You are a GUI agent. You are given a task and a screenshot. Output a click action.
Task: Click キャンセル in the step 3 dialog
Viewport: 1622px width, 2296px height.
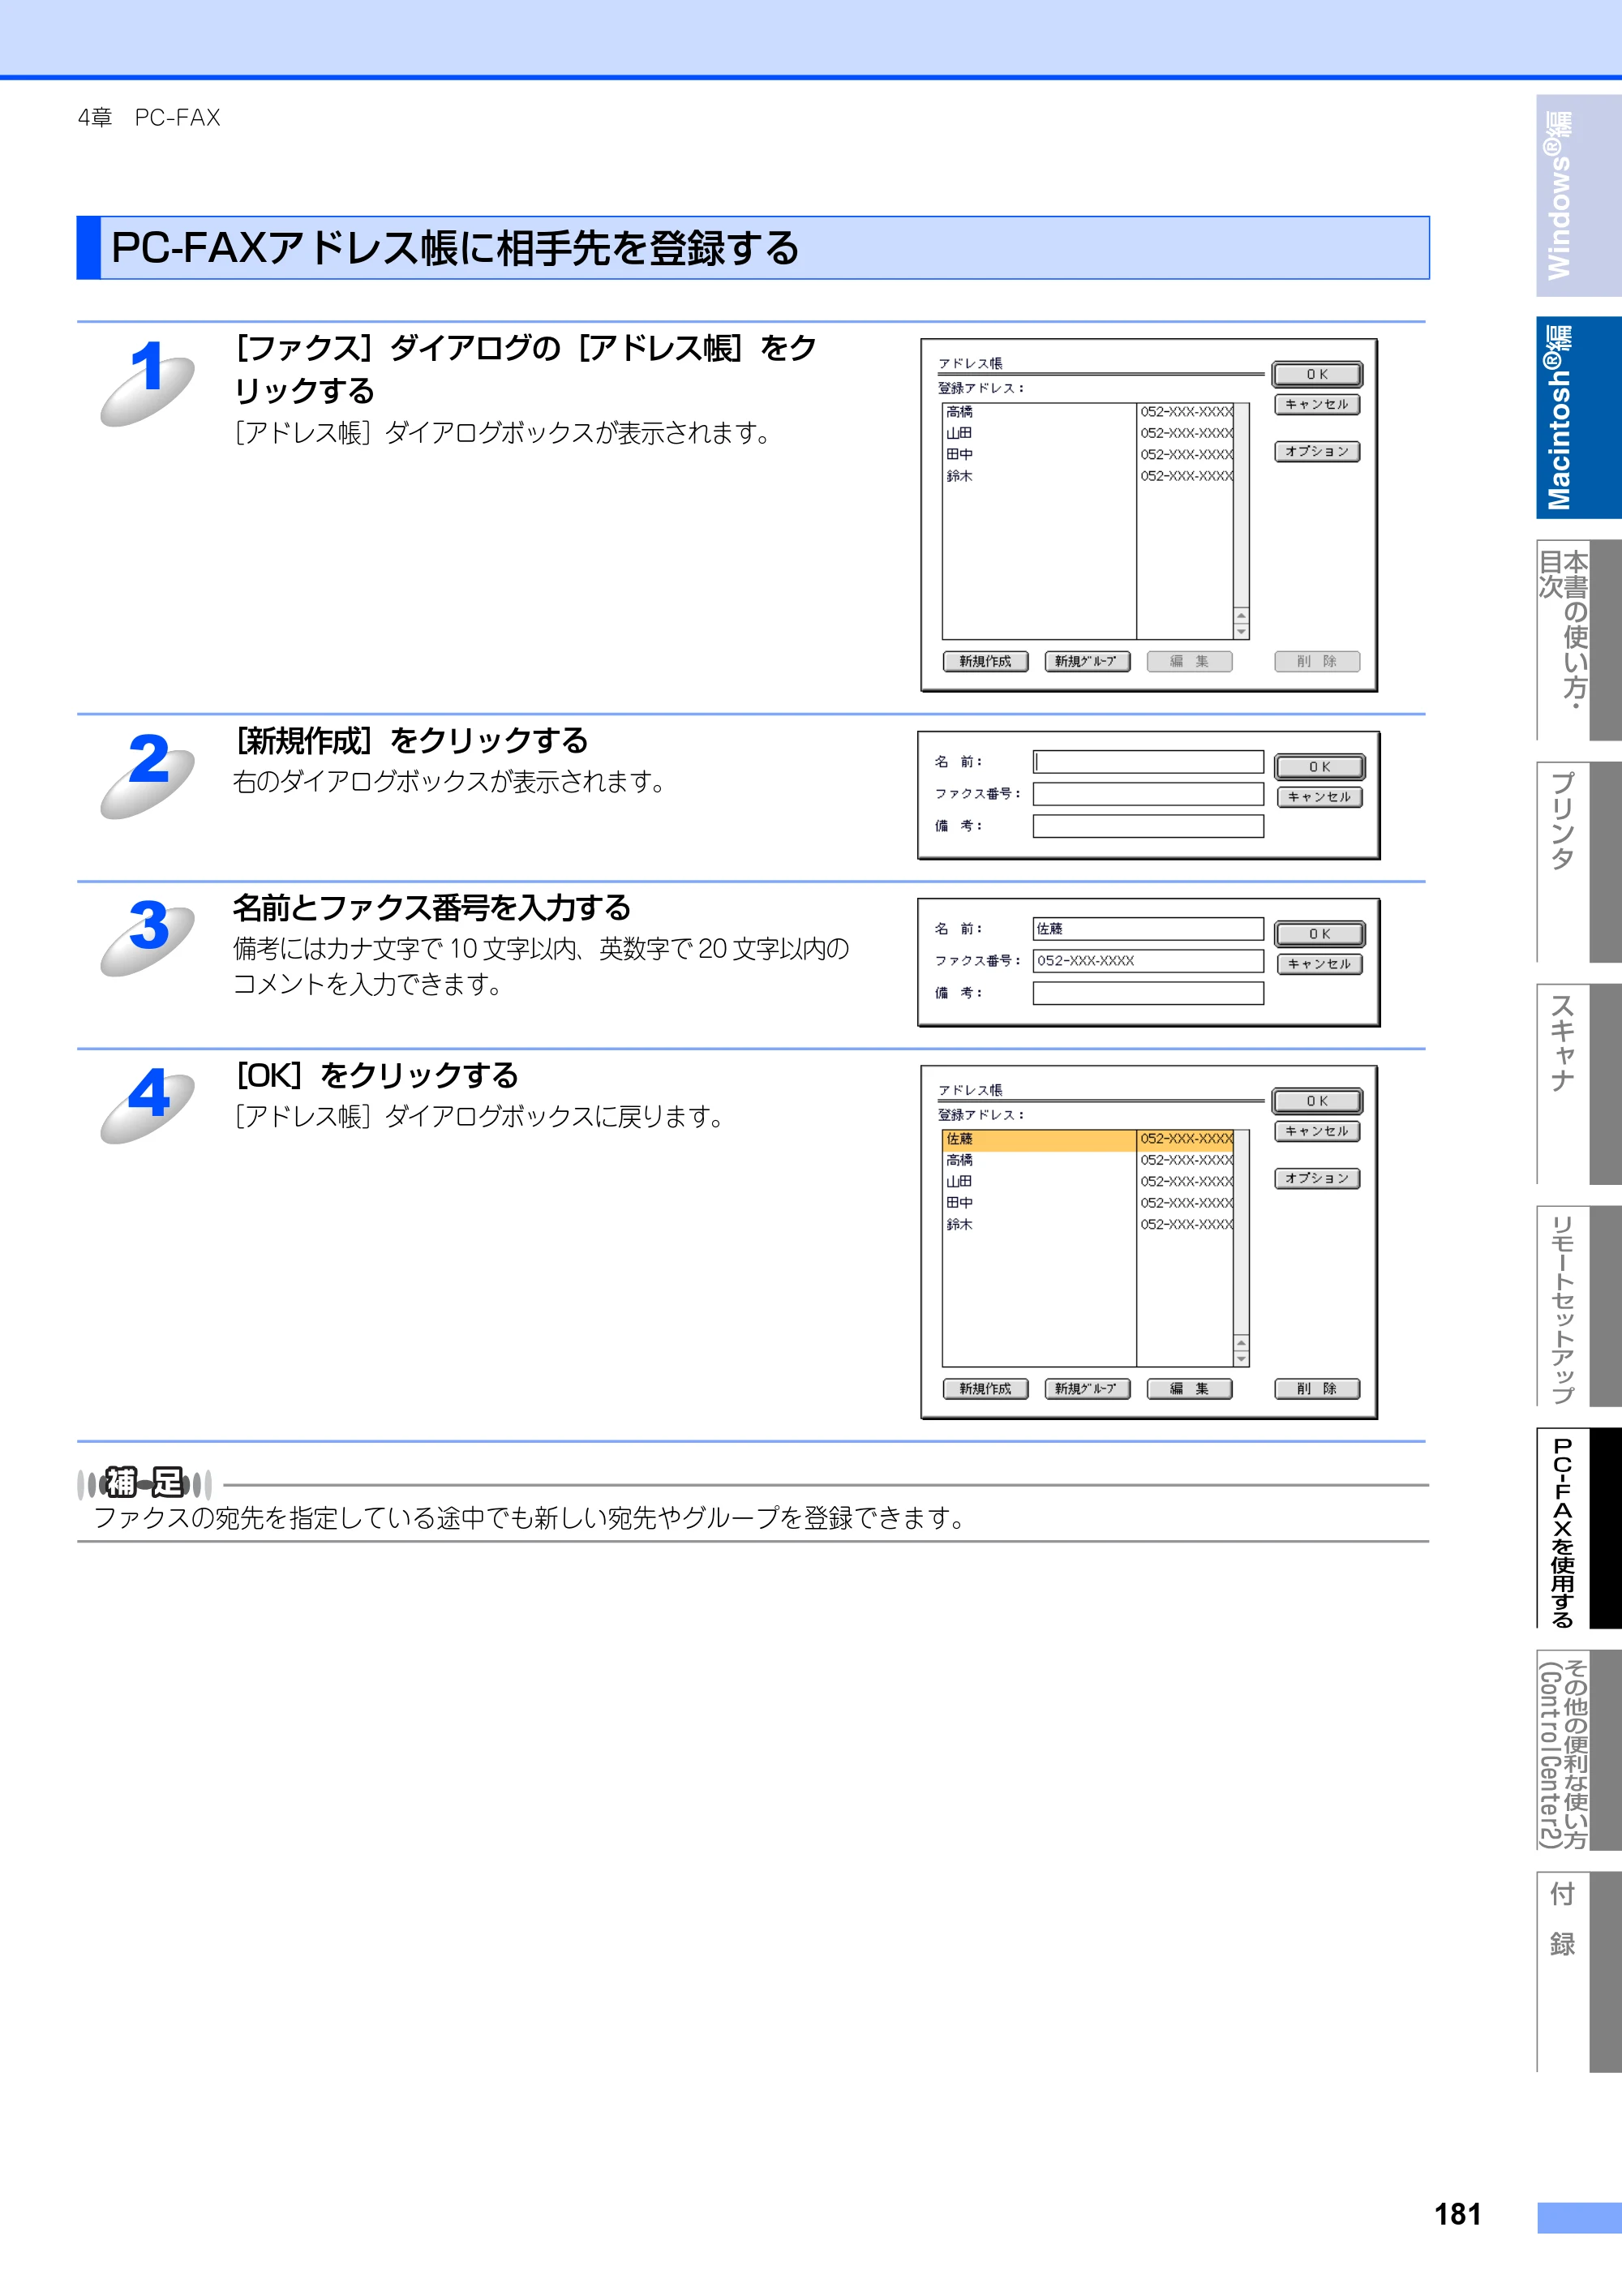pos(1320,964)
